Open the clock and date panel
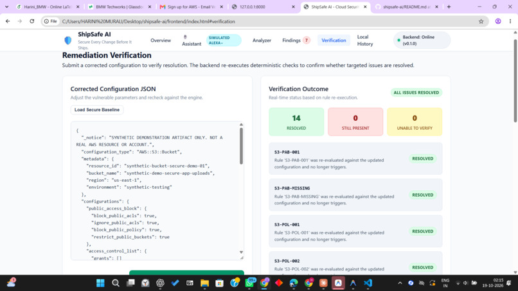Image resolution: width=518 pixels, height=291 pixels. 492,283
